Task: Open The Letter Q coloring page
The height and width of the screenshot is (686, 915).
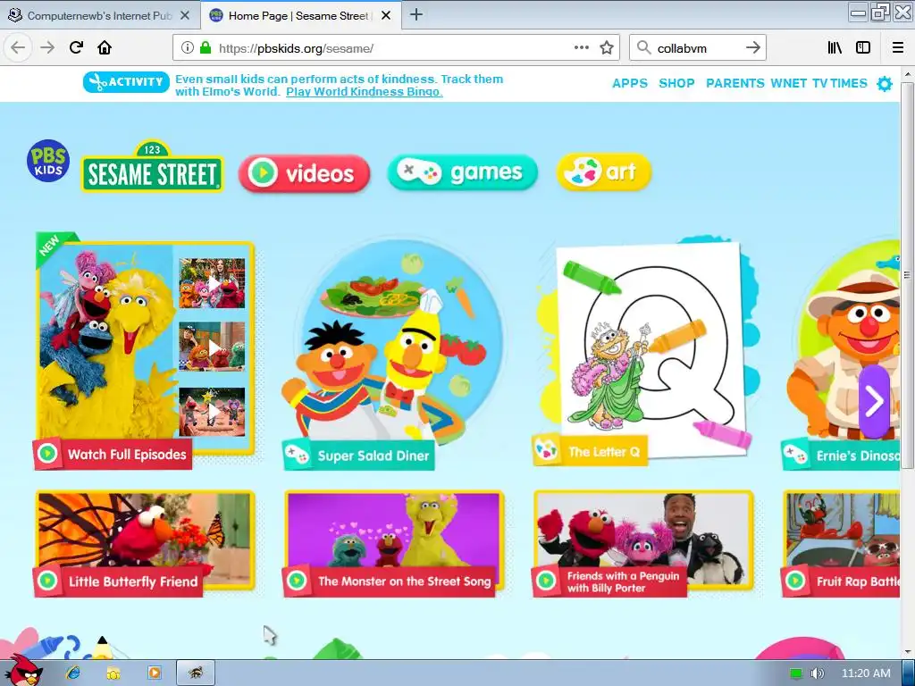Action: coord(645,350)
